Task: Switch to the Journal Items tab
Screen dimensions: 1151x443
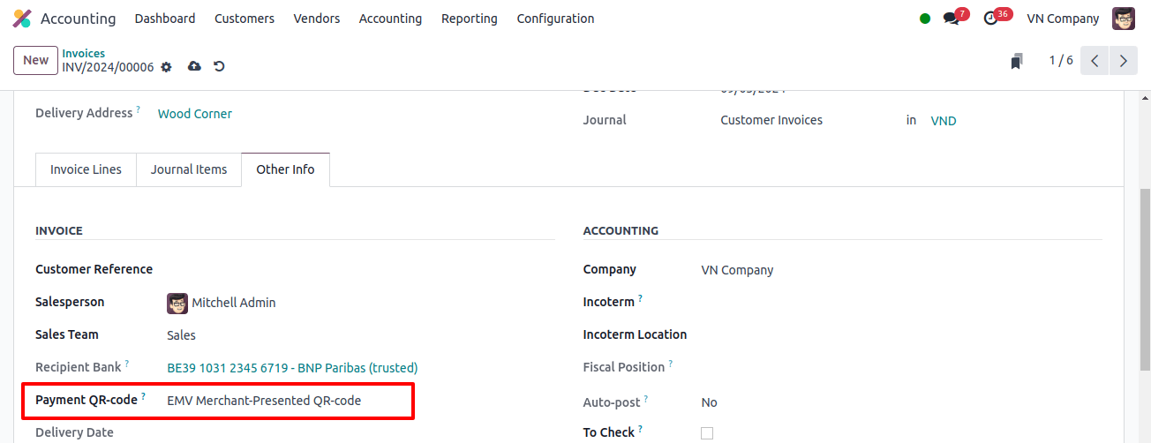Action: tap(189, 169)
